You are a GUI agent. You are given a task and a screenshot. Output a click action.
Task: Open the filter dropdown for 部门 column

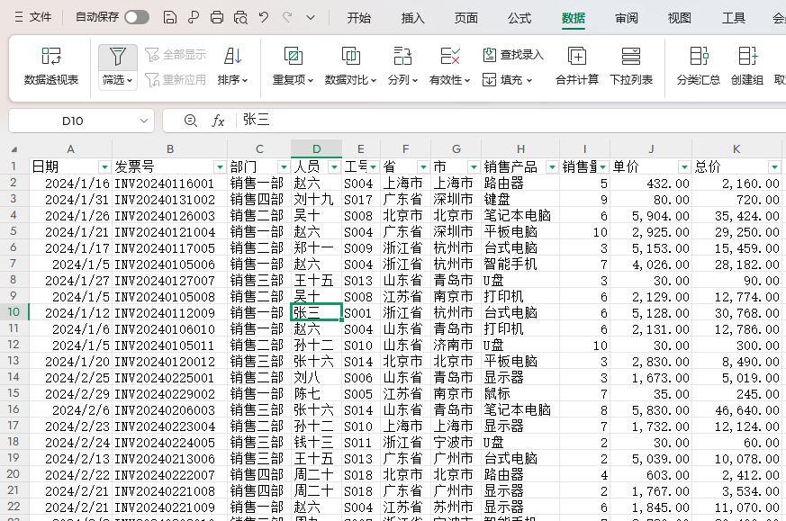[x=283, y=167]
